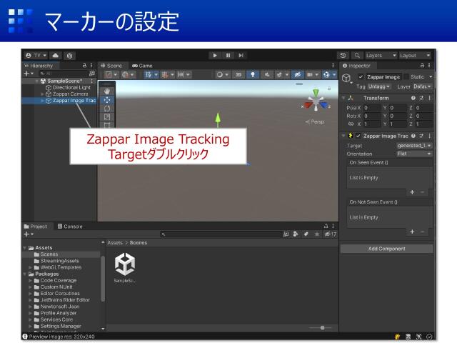This screenshot has height=343, width=457.
Task: Switch to the Game tab
Action: tap(141, 65)
